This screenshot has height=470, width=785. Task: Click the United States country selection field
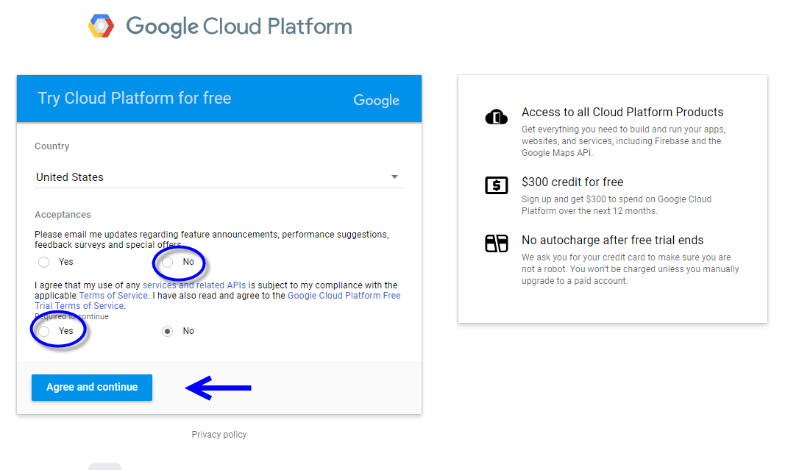pyautogui.click(x=219, y=177)
